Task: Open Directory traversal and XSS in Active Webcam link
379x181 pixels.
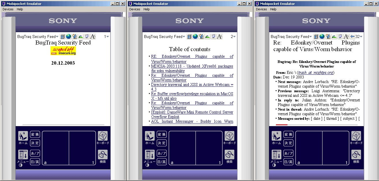Action: (192, 87)
